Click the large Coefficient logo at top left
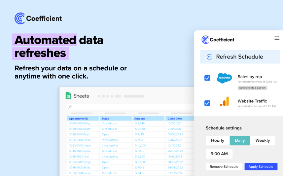The width and height of the screenshot is (283, 176). 38,18
